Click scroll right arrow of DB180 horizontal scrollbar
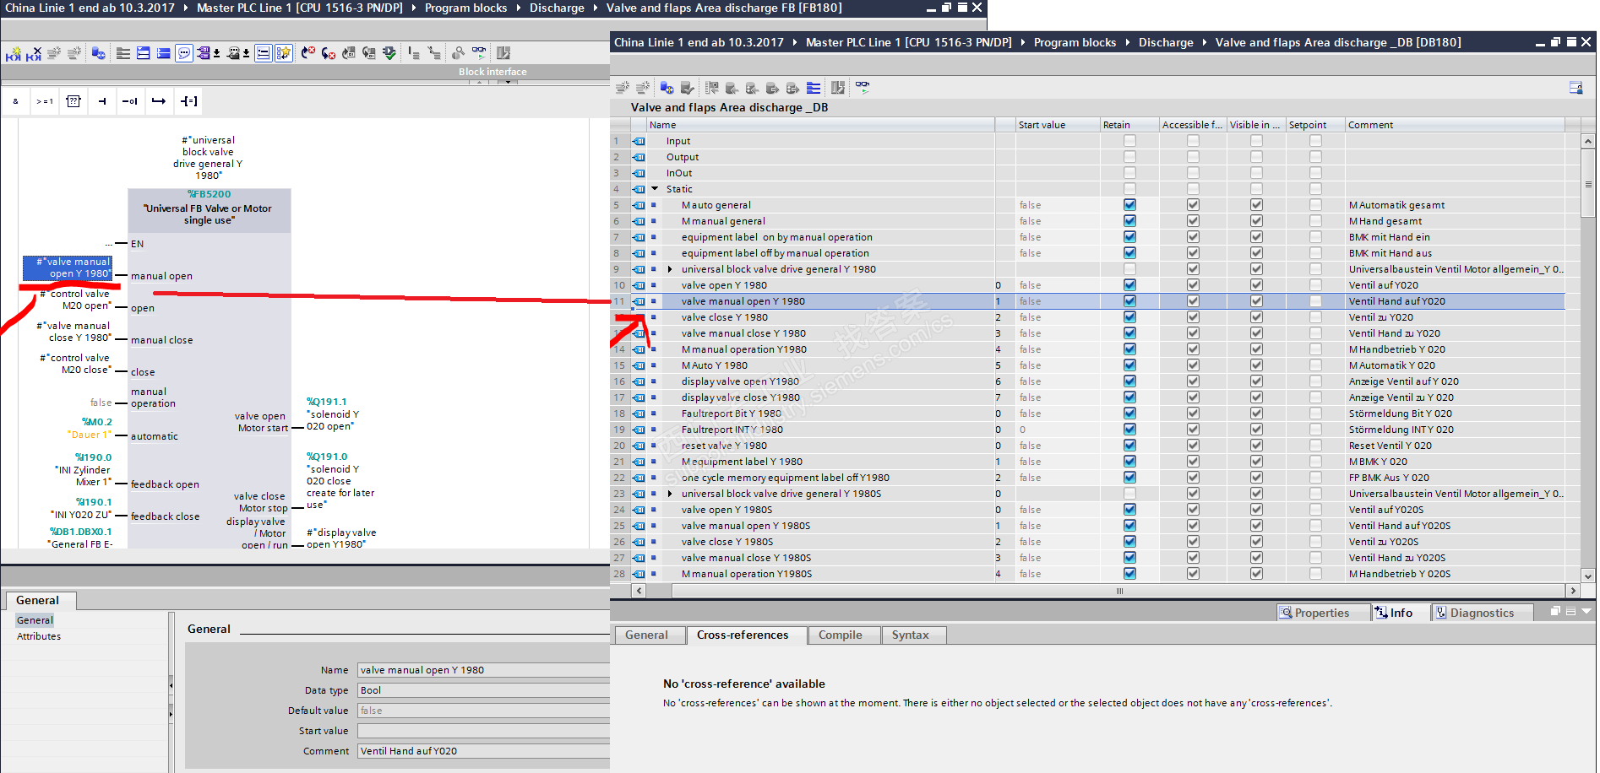 [1573, 591]
